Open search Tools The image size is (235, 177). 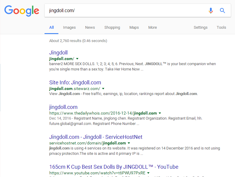[x=221, y=28]
